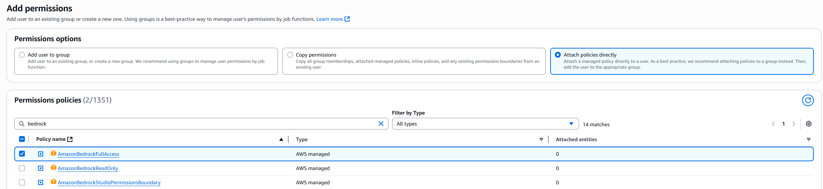Click the Policy name column header
This screenshot has width=823, height=189.
point(51,139)
